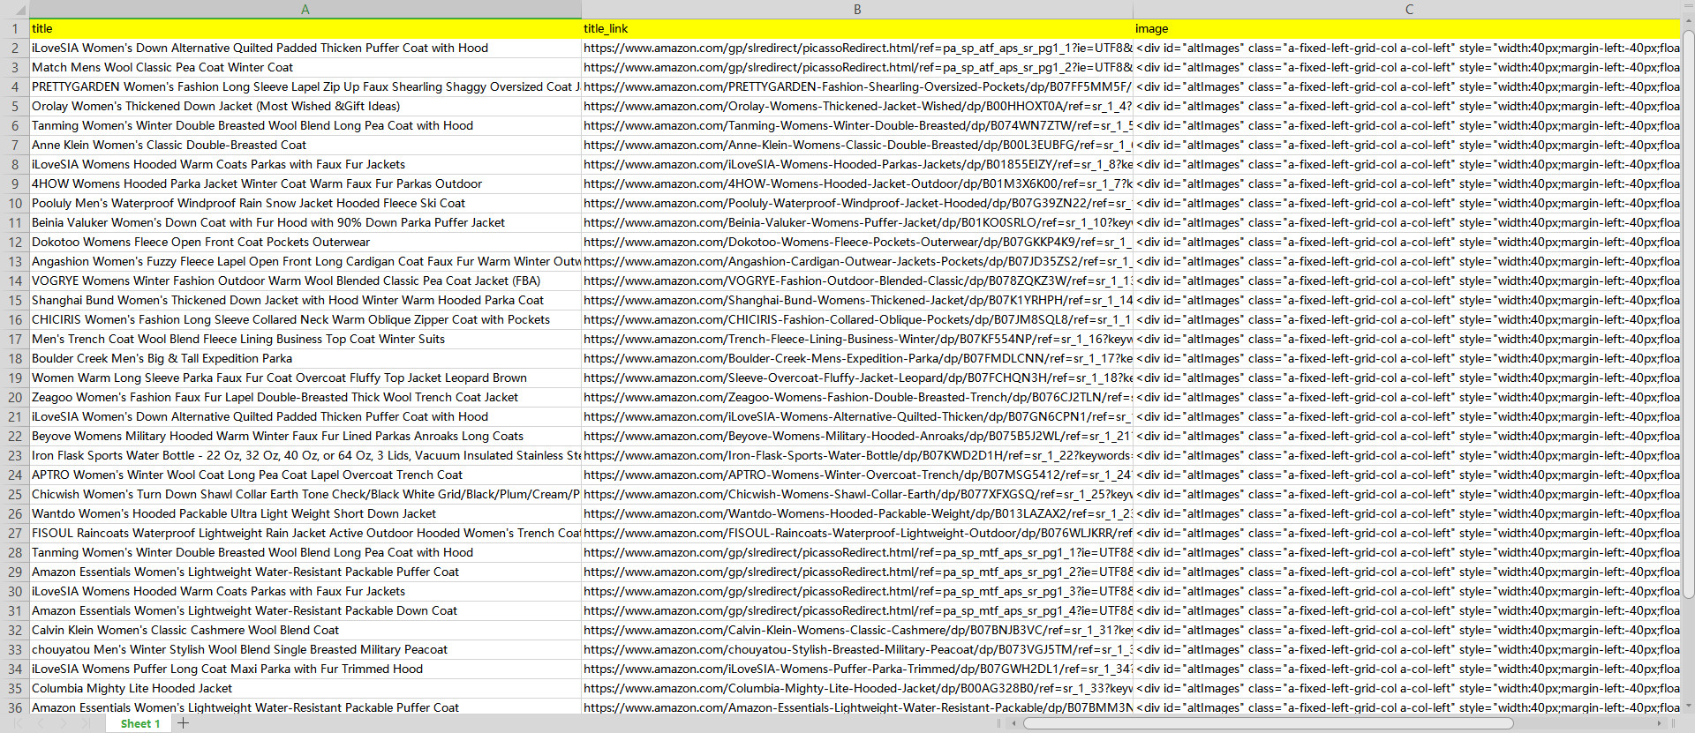Select the Orolay-Womens-Thickened-Jacket URL cell

(856, 106)
